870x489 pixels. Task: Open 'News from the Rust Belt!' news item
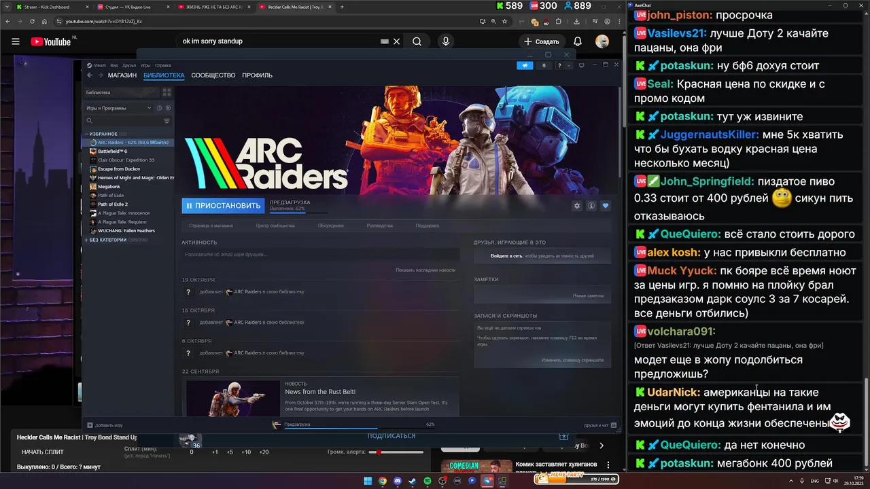tap(320, 392)
